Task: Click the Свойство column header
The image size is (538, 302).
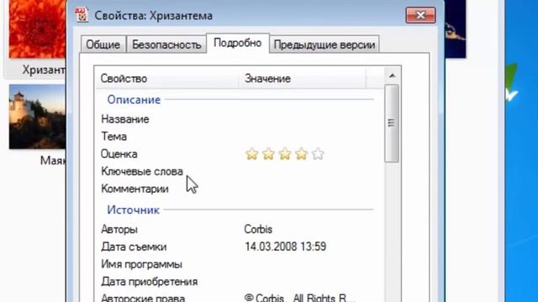Action: pyautogui.click(x=166, y=78)
